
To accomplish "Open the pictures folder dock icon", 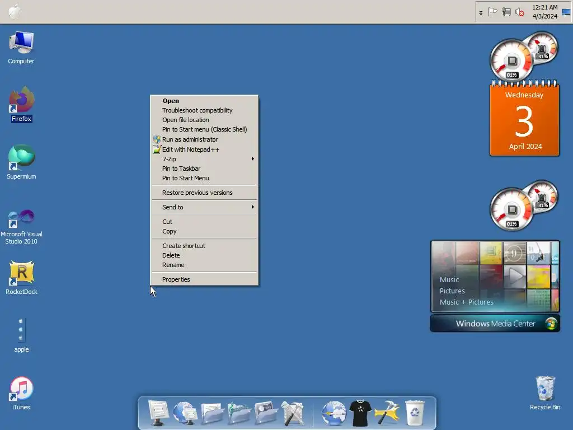I will [266, 413].
